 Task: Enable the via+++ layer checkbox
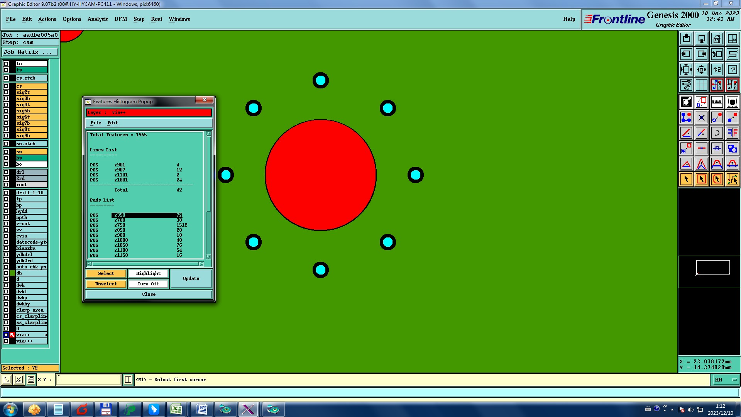(x=6, y=341)
